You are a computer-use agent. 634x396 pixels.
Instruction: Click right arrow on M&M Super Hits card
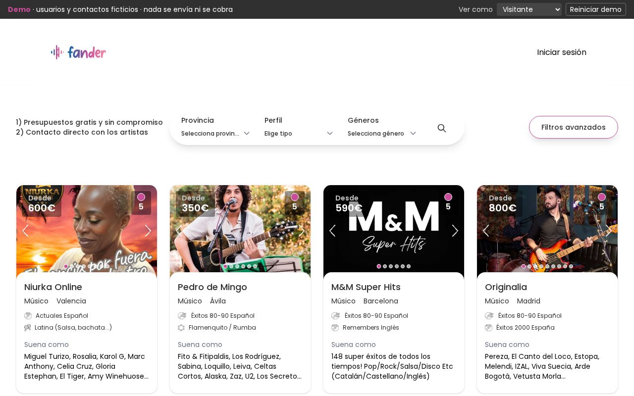coord(455,231)
